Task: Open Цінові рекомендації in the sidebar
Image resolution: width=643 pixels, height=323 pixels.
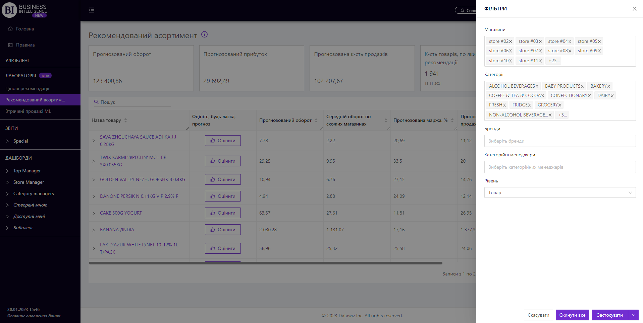Action: tap(27, 88)
